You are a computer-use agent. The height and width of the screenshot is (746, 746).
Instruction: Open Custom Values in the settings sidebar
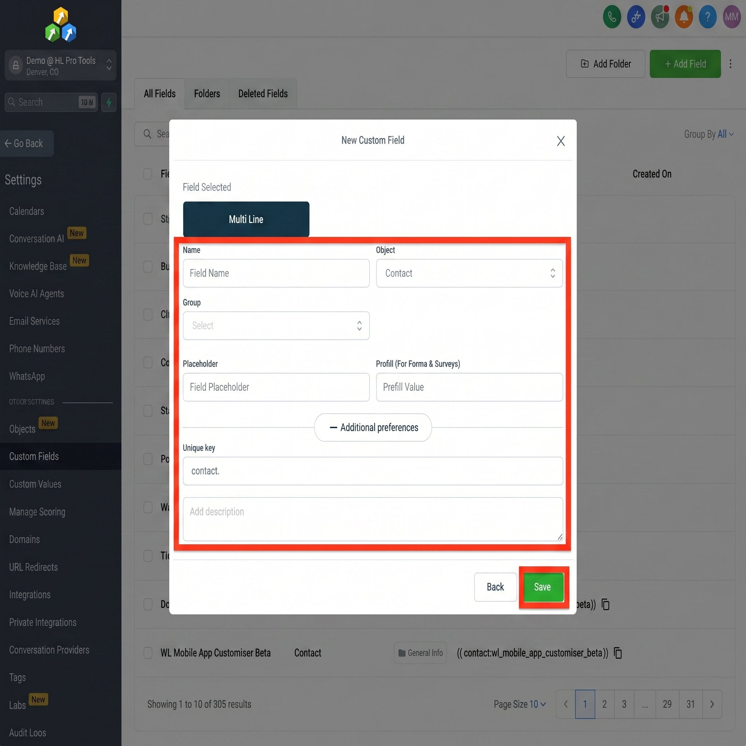pos(35,484)
